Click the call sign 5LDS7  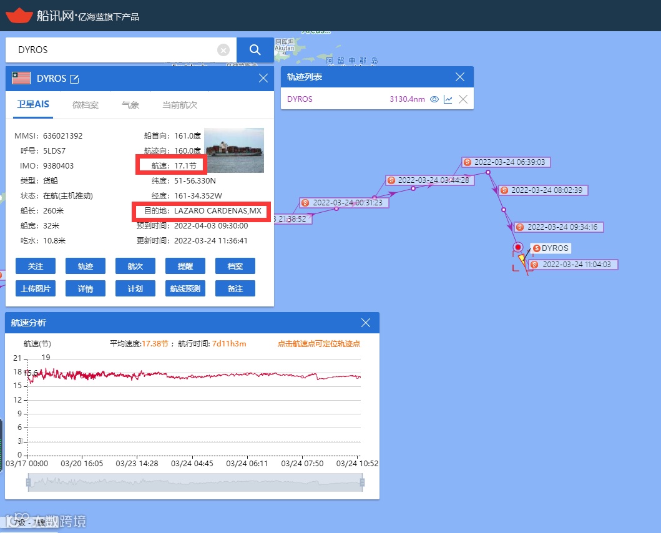(54, 151)
